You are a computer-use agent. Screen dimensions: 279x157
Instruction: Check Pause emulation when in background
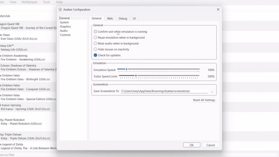coord(95,37)
